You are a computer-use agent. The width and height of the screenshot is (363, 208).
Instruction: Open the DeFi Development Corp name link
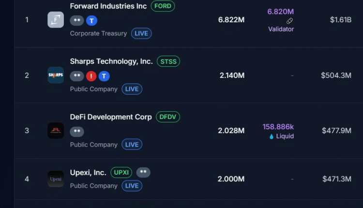pos(111,117)
